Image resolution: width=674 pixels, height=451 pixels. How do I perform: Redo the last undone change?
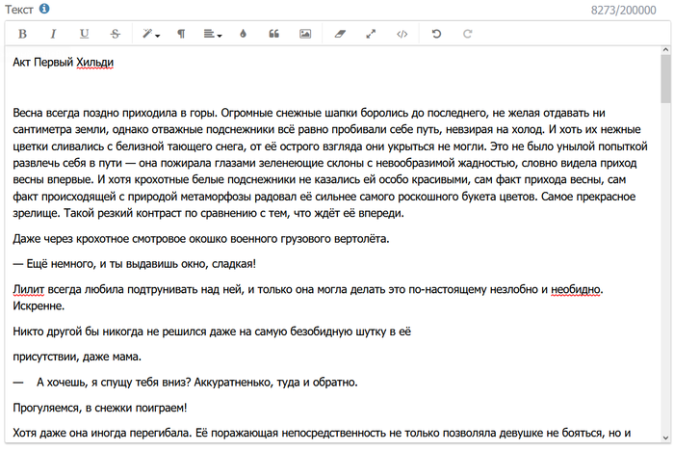point(468,34)
